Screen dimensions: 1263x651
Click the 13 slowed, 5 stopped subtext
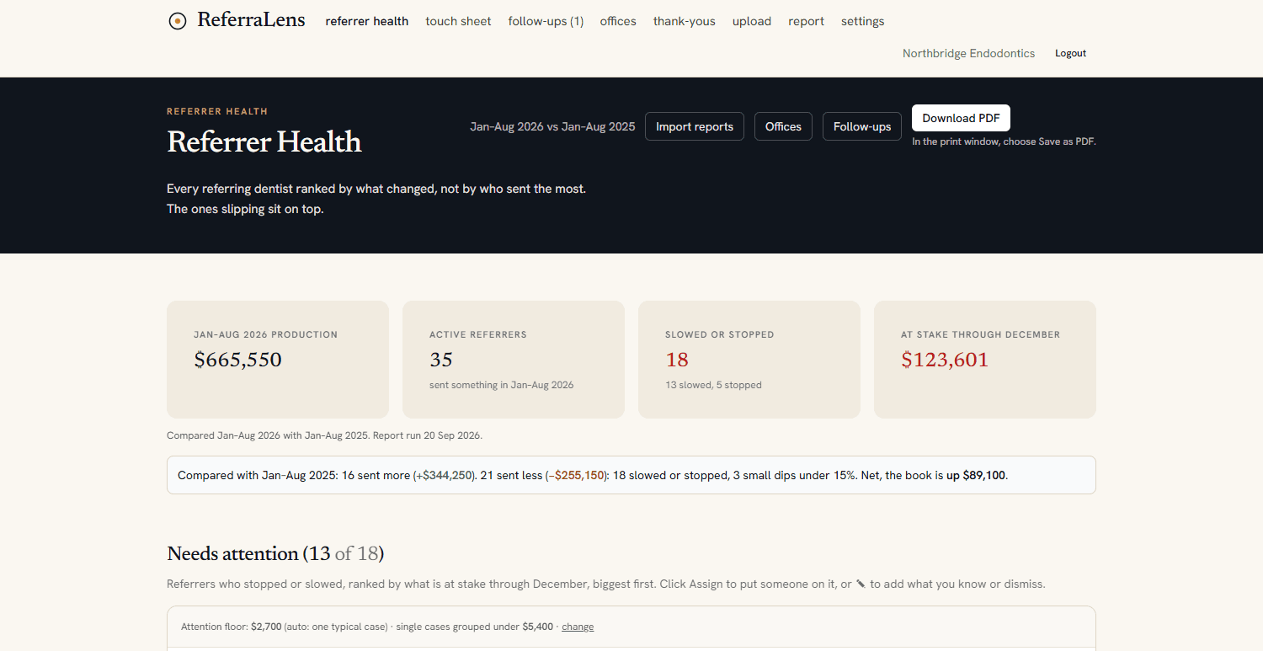click(x=713, y=385)
